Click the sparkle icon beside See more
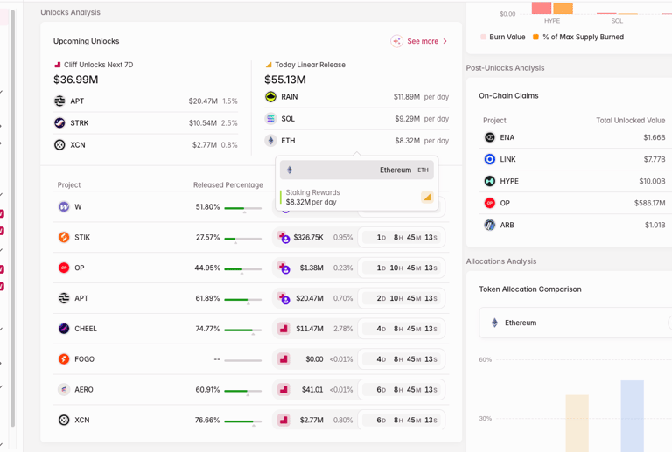This screenshot has height=452, width=672. tap(396, 41)
